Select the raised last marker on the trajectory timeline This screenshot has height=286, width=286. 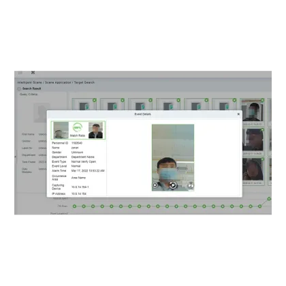click(269, 199)
